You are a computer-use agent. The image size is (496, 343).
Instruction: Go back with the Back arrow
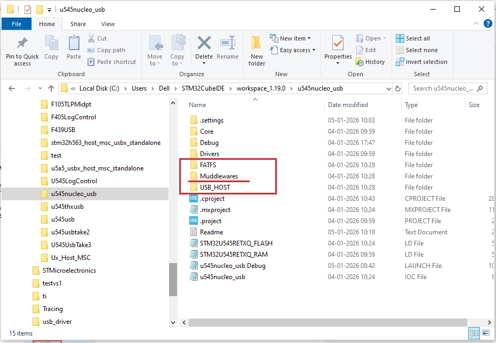click(12, 88)
